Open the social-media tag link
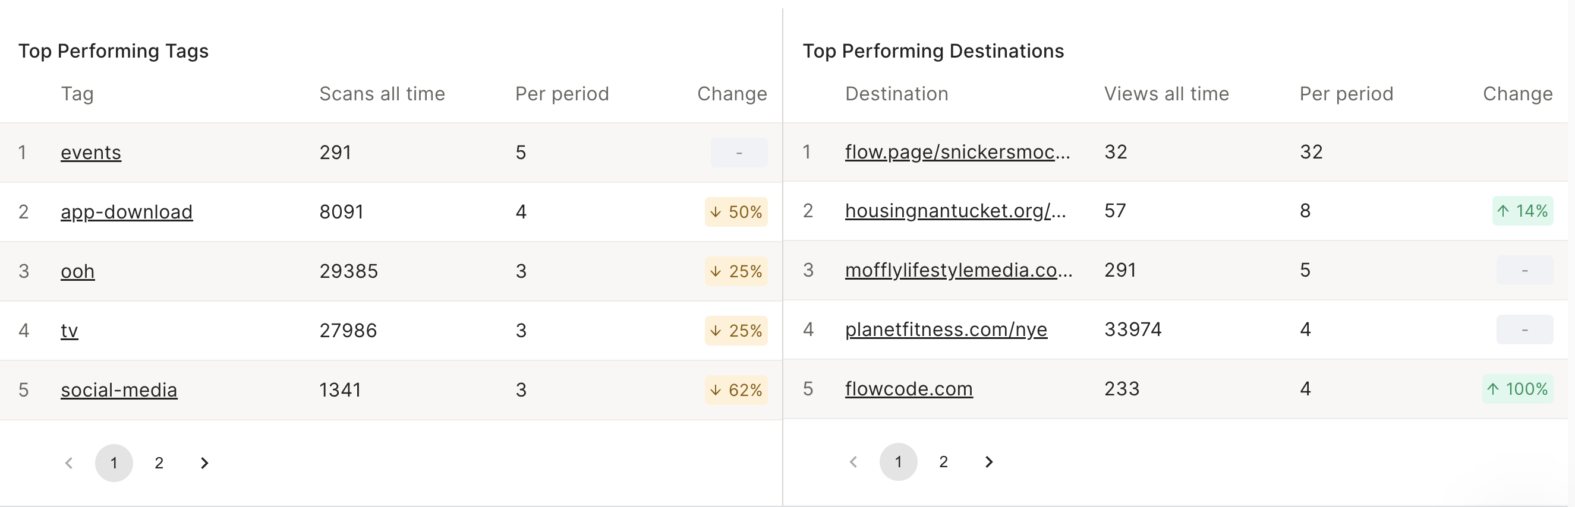This screenshot has width=1575, height=507. pyautogui.click(x=119, y=390)
